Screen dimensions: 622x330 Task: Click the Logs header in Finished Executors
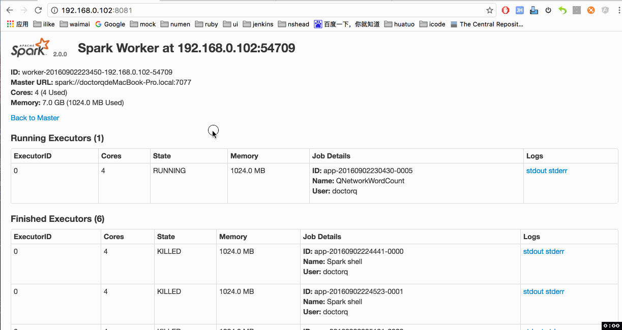(x=531, y=237)
